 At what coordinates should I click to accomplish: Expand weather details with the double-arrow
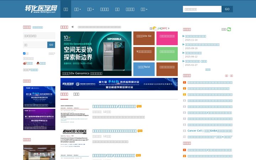point(169,28)
